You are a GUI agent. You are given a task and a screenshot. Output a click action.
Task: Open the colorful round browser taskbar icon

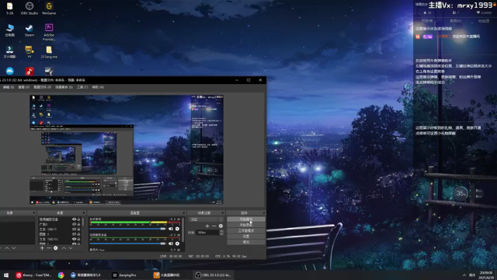[61, 275]
